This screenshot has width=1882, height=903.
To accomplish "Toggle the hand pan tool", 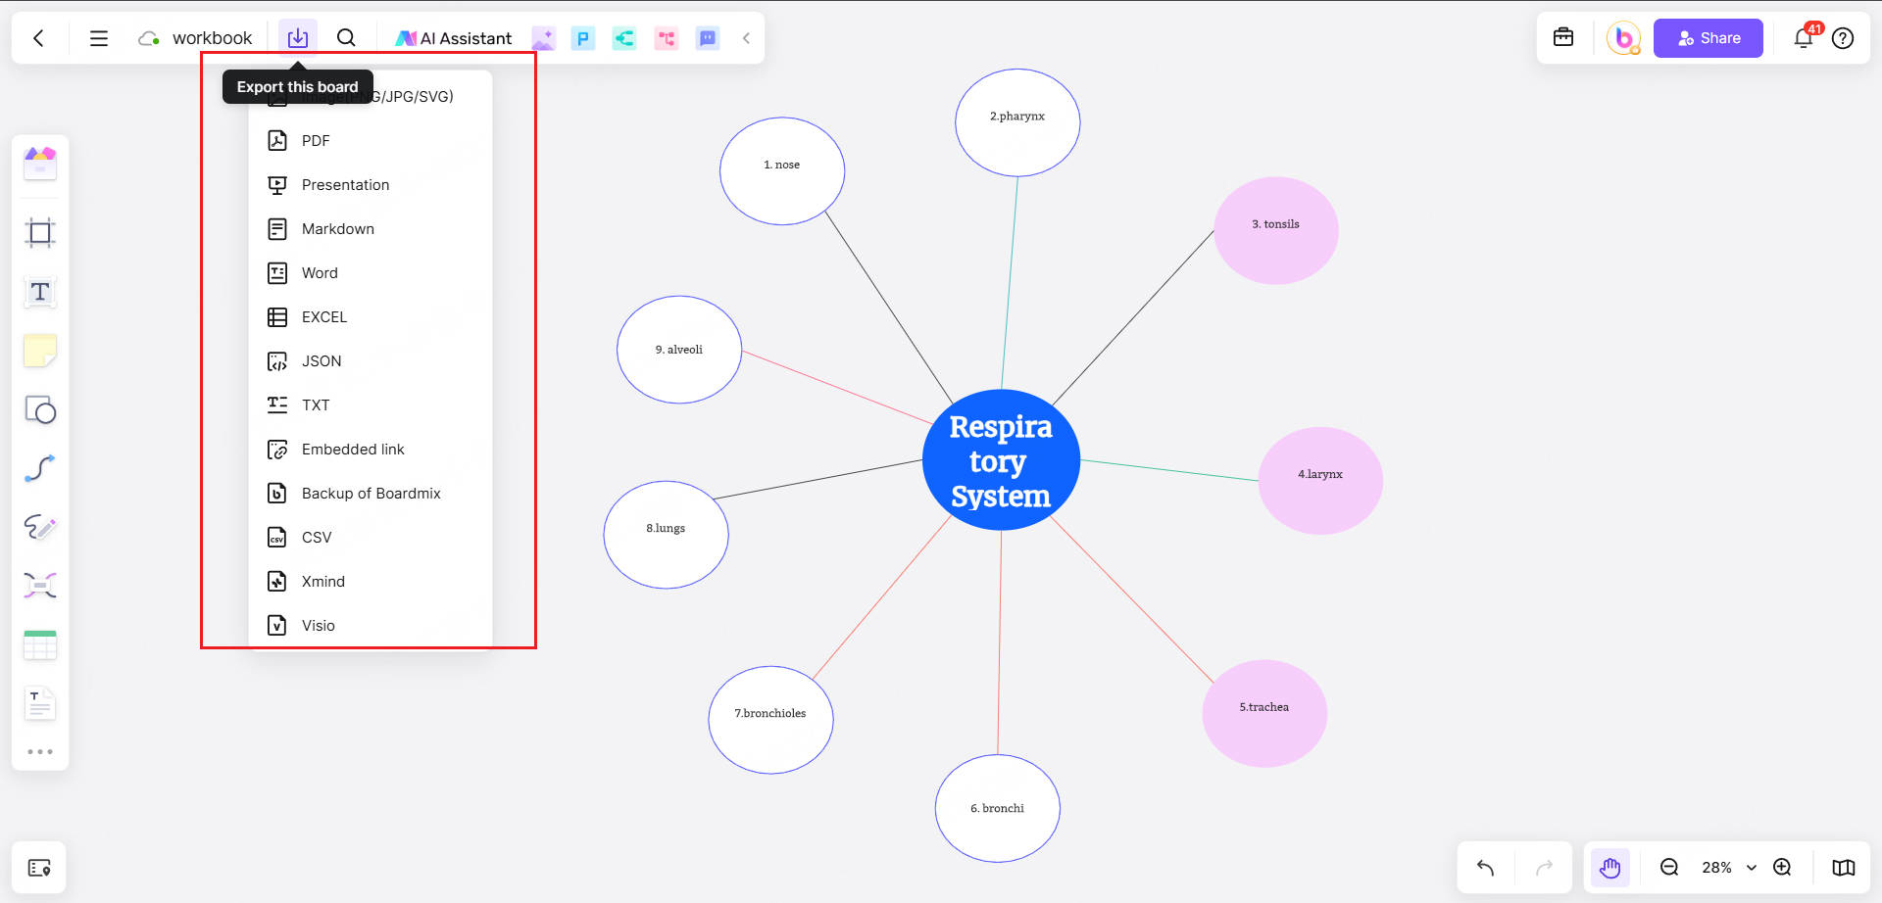I will (1610, 868).
